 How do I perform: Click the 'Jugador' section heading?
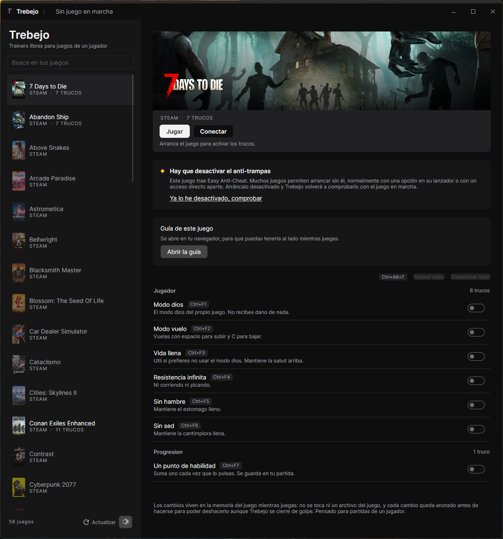(165, 291)
